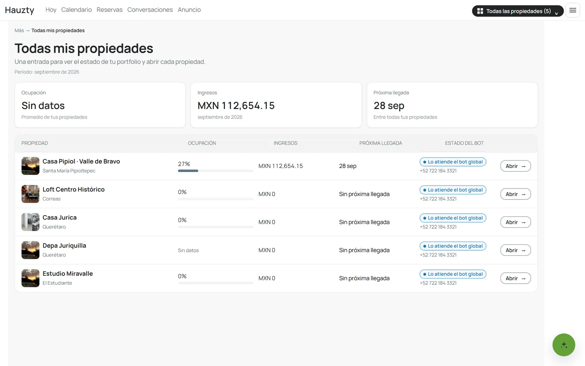The width and height of the screenshot is (585, 366).
Task: Select the Loft Centro Histórico thumbnail image
Action: pyautogui.click(x=30, y=194)
